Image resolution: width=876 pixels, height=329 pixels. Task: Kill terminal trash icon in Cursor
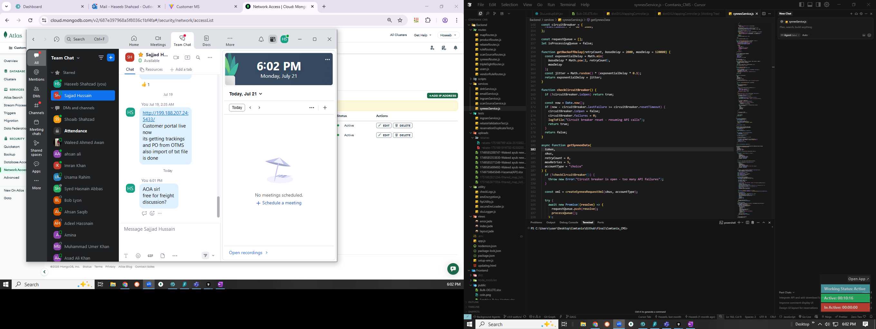click(x=753, y=223)
